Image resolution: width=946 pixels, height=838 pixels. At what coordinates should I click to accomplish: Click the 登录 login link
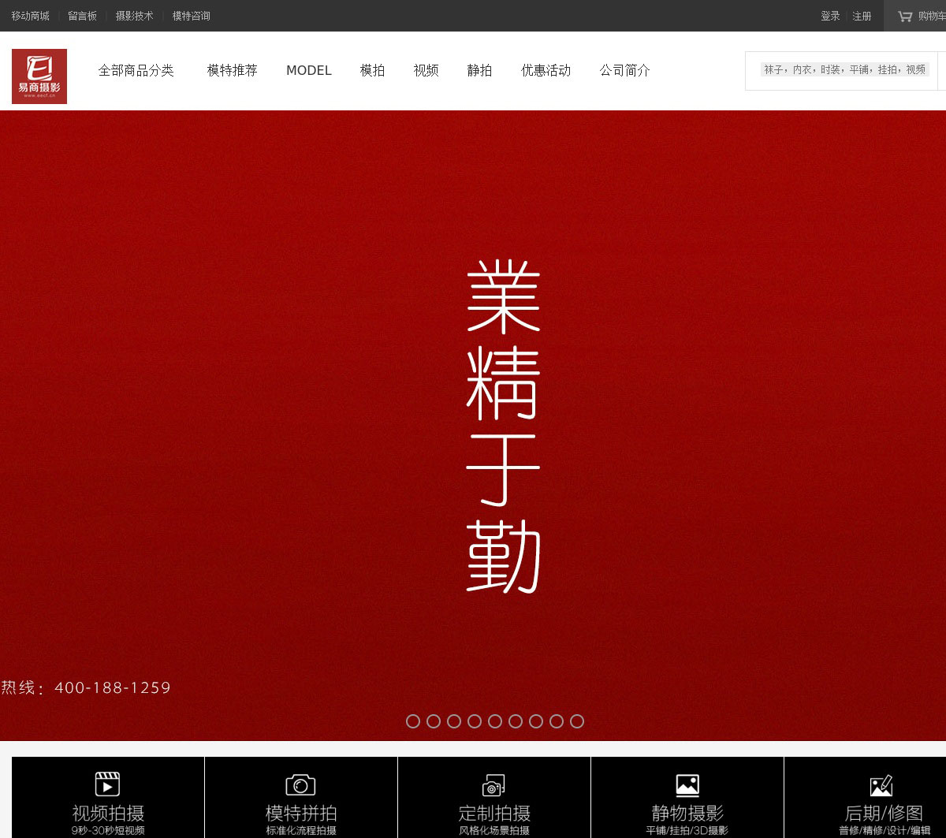tap(830, 16)
